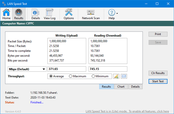Click the Start Test button
Image resolution: width=174 pixels, height=114 pixels.
pyautogui.click(x=158, y=81)
